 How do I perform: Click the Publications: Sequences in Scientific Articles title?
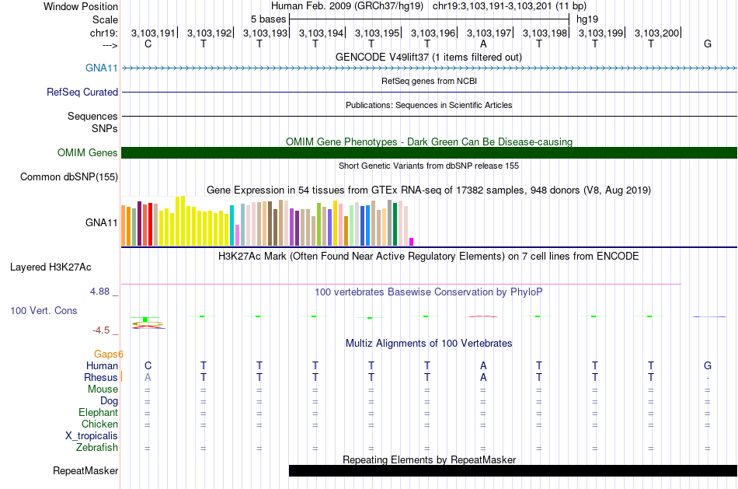(429, 105)
